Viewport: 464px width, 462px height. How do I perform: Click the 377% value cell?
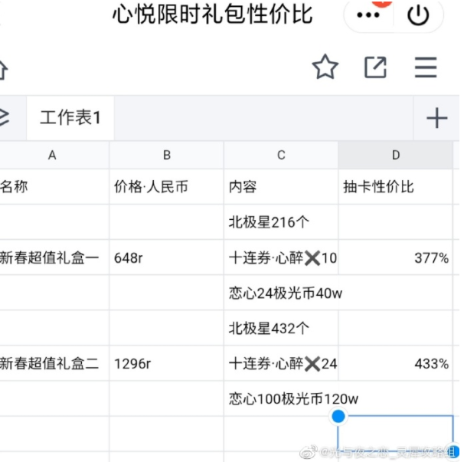coord(396,257)
